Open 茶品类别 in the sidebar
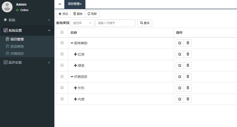Image resolution: width=237 pixels, height=127 pixels. pos(17,46)
